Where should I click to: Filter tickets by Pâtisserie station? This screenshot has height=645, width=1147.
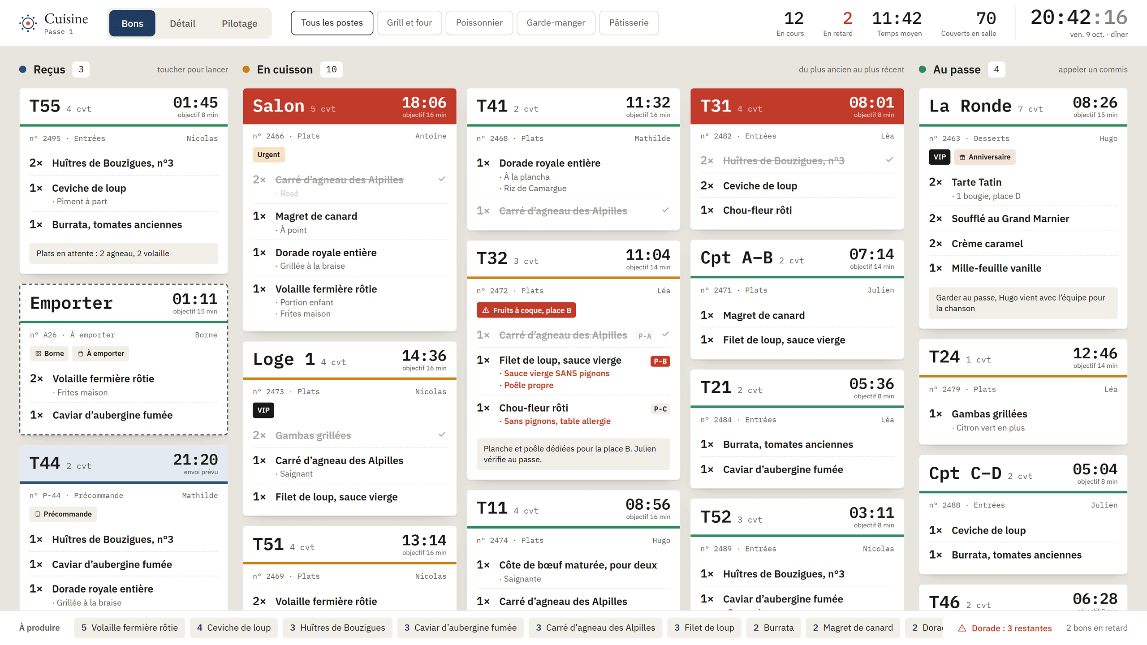point(629,23)
